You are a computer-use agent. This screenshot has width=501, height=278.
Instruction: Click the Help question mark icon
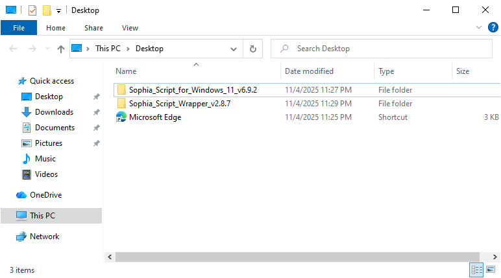click(493, 28)
